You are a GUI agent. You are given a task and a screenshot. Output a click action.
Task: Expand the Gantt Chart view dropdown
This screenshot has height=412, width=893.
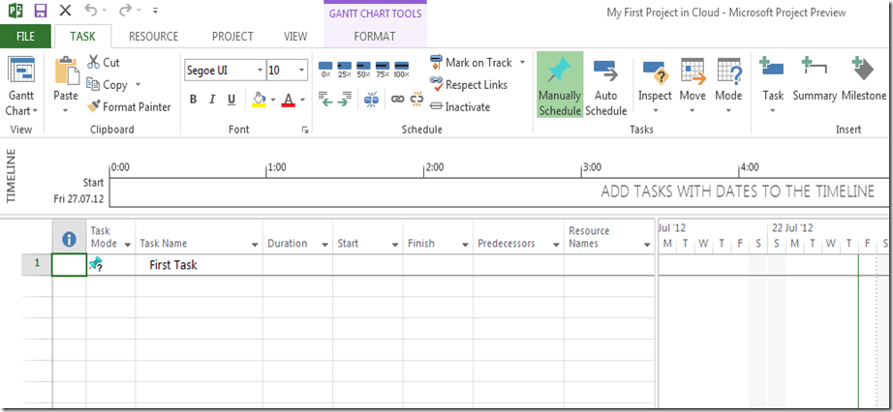[20, 111]
